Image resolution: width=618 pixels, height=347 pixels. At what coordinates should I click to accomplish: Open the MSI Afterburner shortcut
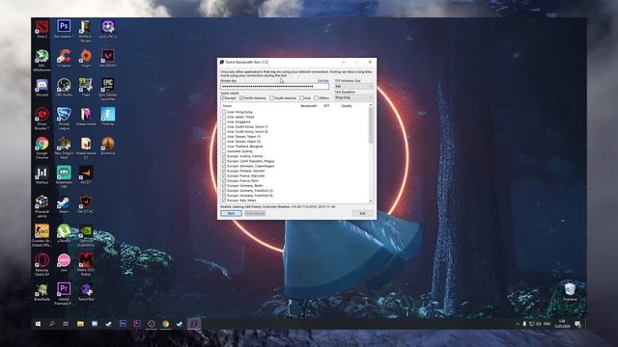pos(42,61)
